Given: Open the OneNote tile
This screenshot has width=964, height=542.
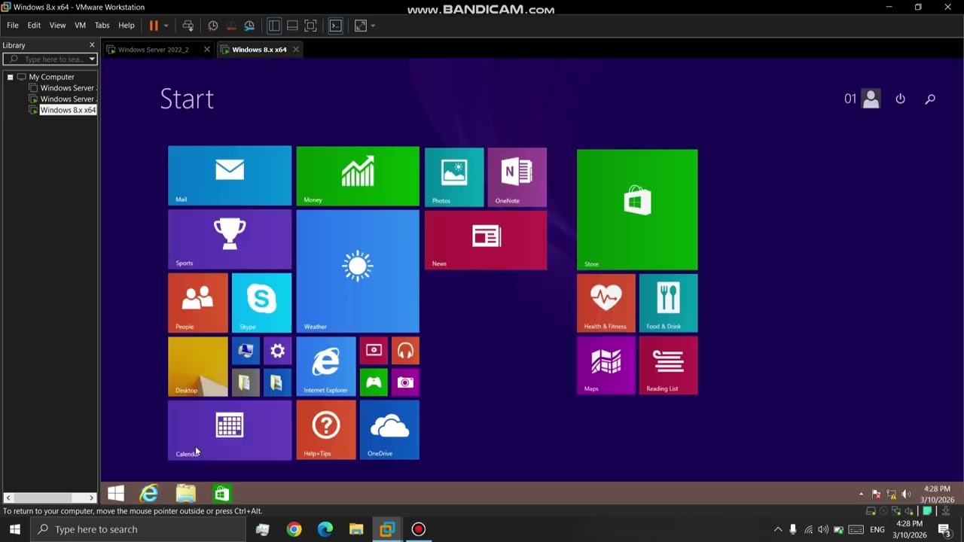Looking at the screenshot, I should click(517, 177).
